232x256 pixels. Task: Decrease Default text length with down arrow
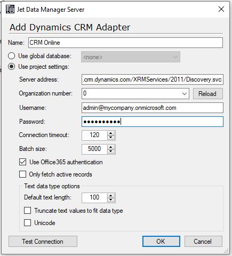point(111,200)
